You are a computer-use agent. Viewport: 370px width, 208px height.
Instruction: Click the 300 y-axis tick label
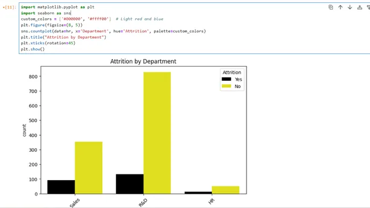click(33, 150)
